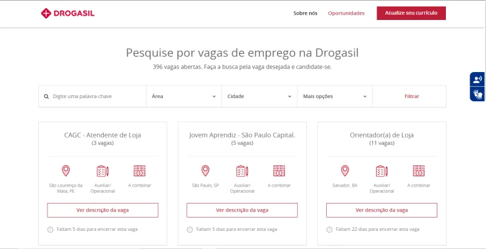
Task: Click clipboard icon on Orientador(a) de Loja card
Action: (382, 171)
